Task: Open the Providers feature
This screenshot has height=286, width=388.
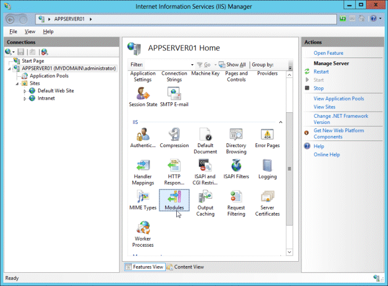Action: 267,74
